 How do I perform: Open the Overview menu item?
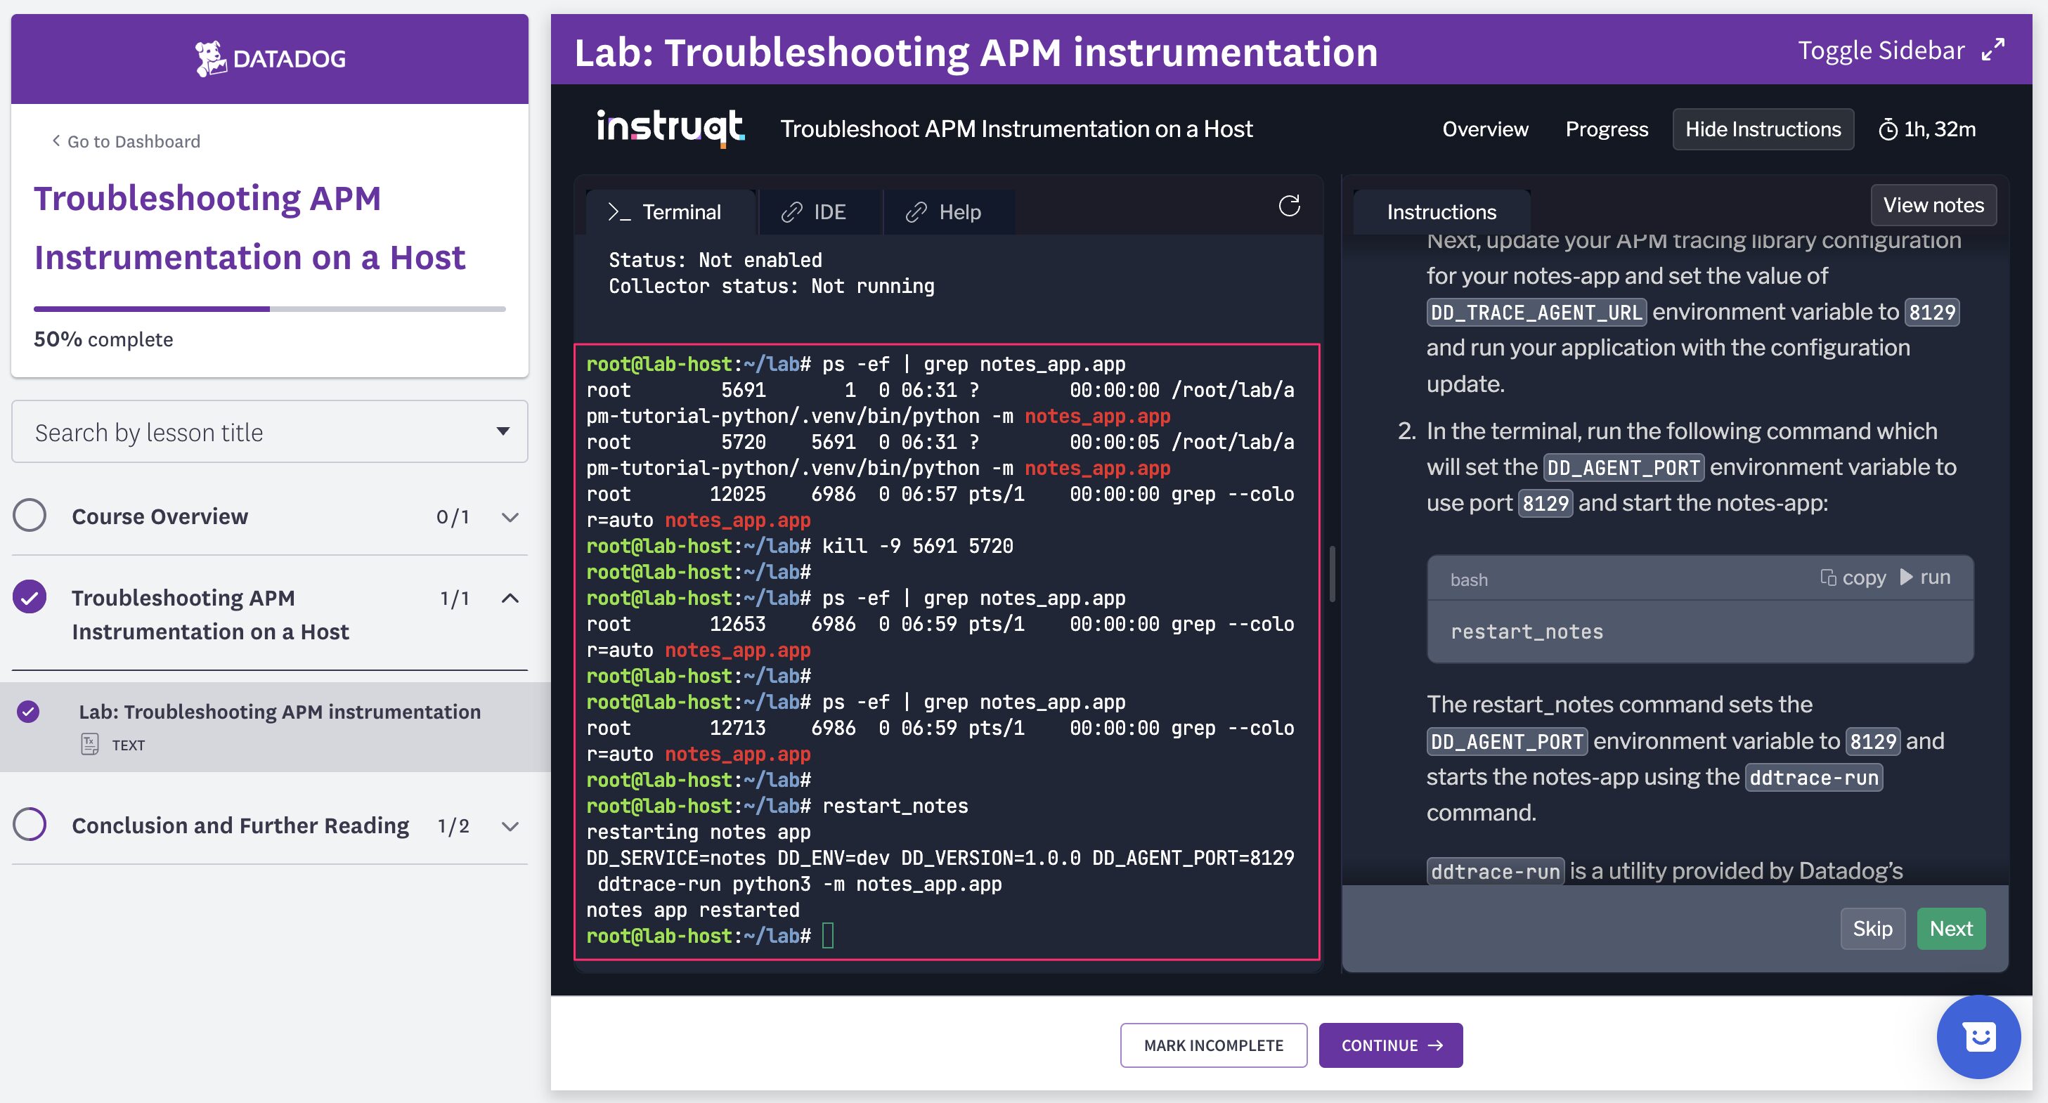pos(1485,129)
